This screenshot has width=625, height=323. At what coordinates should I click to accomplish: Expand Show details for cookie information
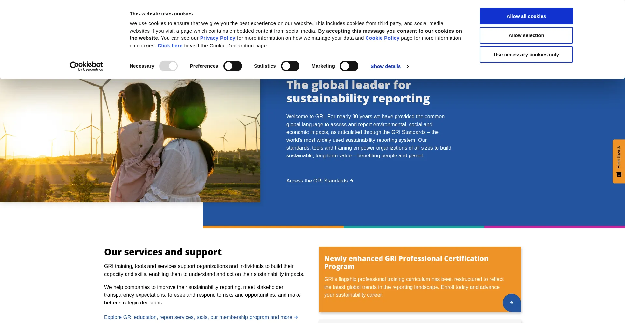385,66
